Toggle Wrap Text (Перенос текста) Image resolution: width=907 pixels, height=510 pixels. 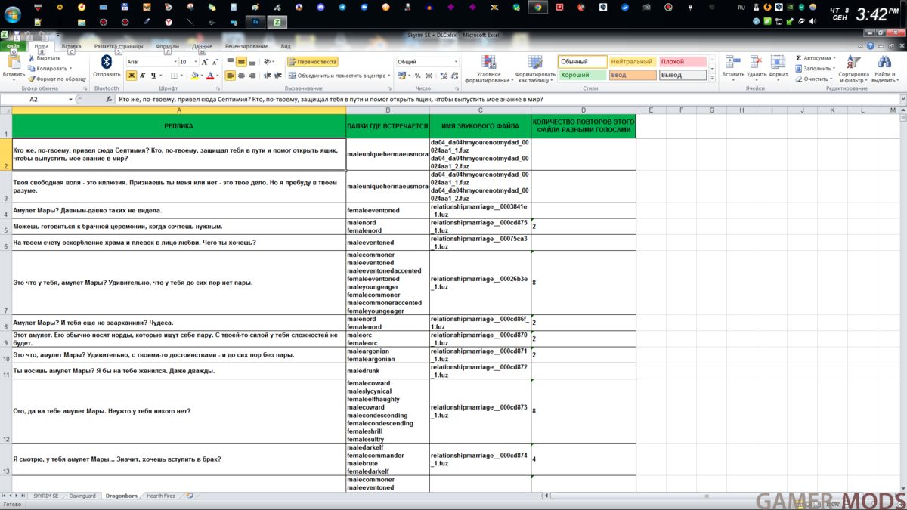tap(312, 62)
